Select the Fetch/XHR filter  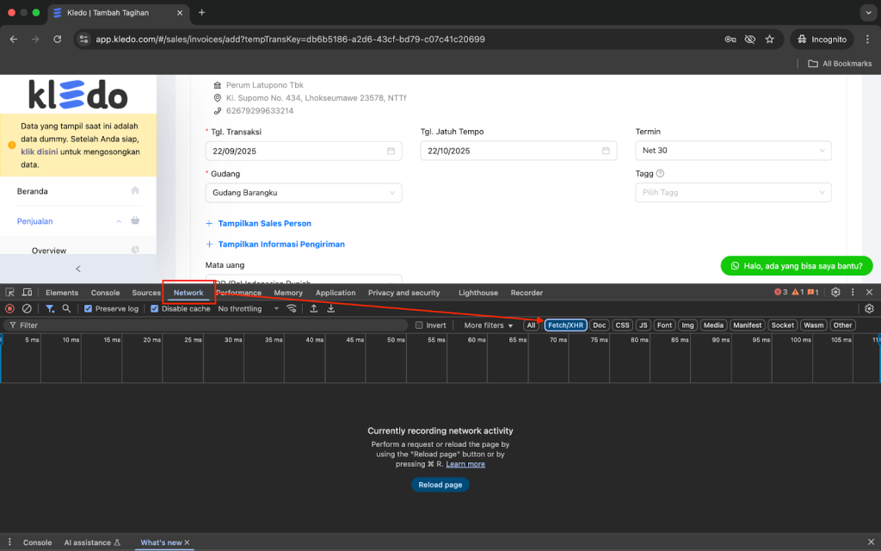tap(565, 325)
